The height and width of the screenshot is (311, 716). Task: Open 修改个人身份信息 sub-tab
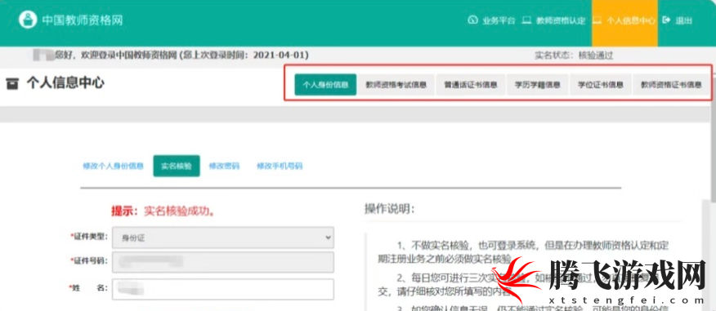[114, 166]
